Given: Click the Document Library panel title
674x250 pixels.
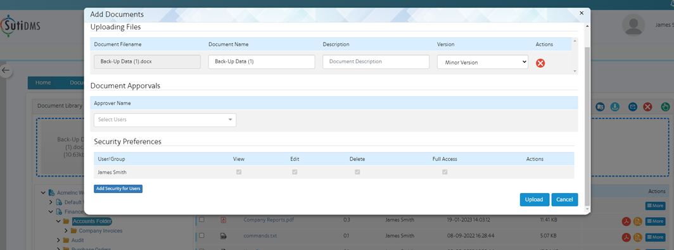Looking at the screenshot, I should 60,106.
